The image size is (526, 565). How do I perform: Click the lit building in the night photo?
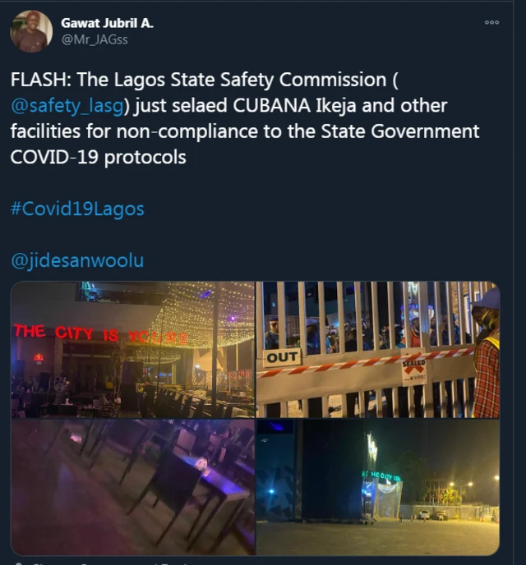382,490
